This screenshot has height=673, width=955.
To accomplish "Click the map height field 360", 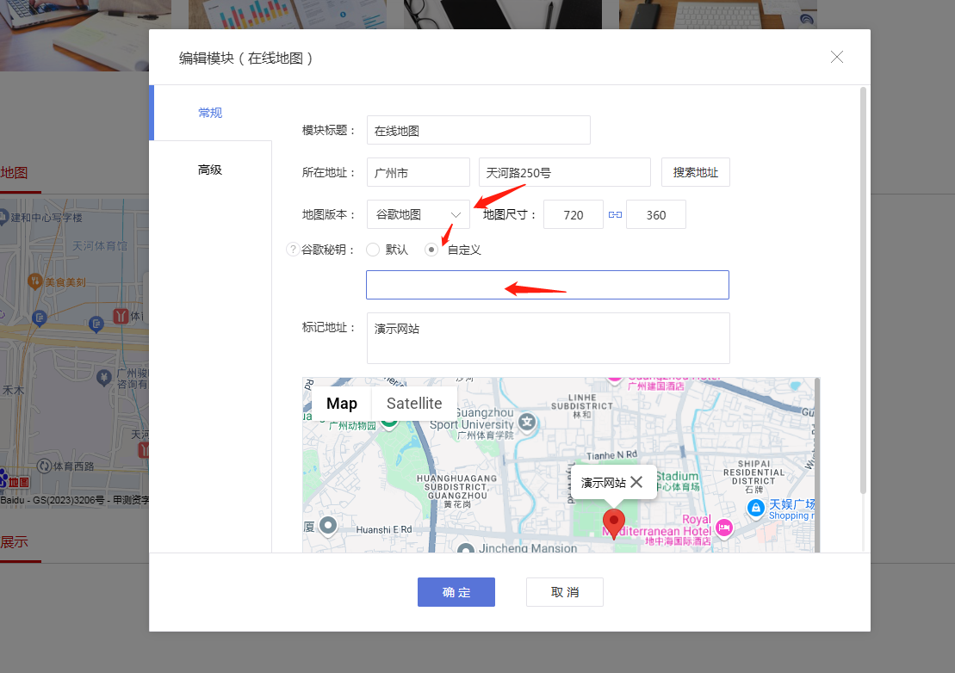I will (656, 214).
